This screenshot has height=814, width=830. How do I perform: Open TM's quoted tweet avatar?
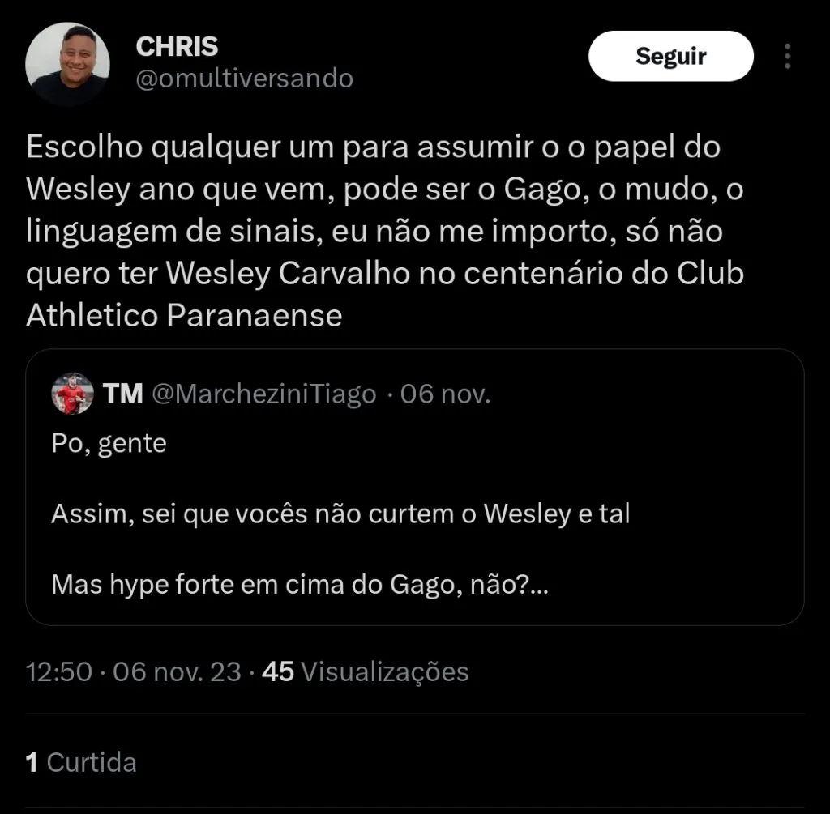point(72,394)
